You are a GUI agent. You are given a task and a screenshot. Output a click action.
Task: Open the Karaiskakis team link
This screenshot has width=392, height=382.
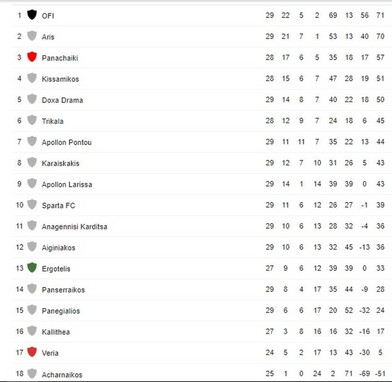pyautogui.click(x=61, y=163)
